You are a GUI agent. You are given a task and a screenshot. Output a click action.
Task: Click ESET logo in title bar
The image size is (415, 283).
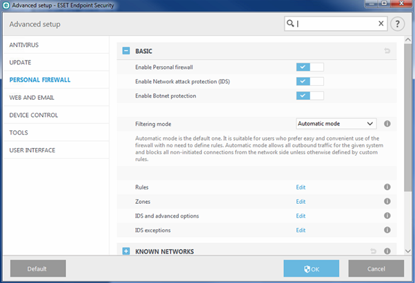pyautogui.click(x=6, y=6)
